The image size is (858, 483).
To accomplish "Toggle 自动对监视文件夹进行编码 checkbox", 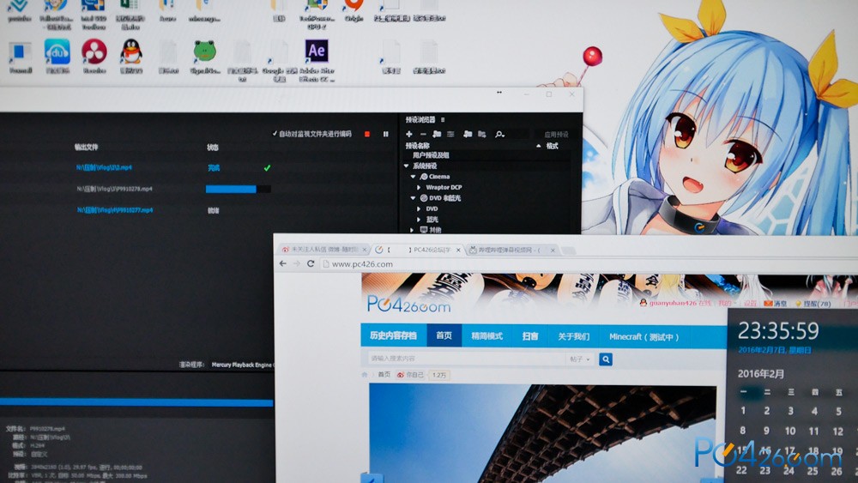I will (x=275, y=134).
